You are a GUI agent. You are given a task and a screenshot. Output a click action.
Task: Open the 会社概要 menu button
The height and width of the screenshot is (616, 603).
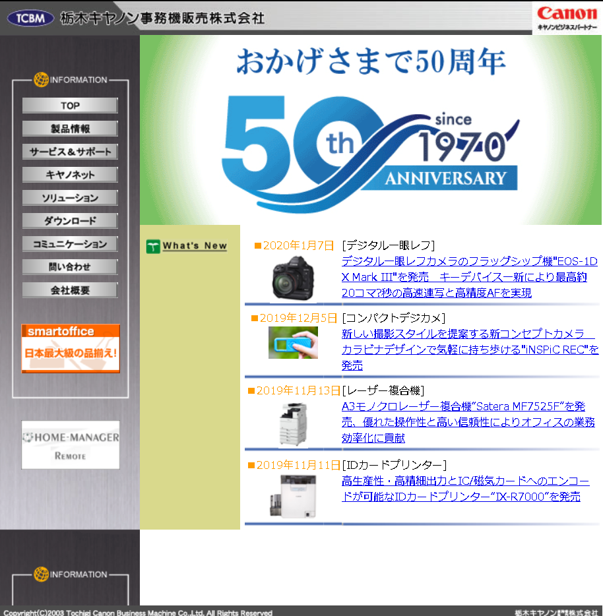click(x=70, y=290)
